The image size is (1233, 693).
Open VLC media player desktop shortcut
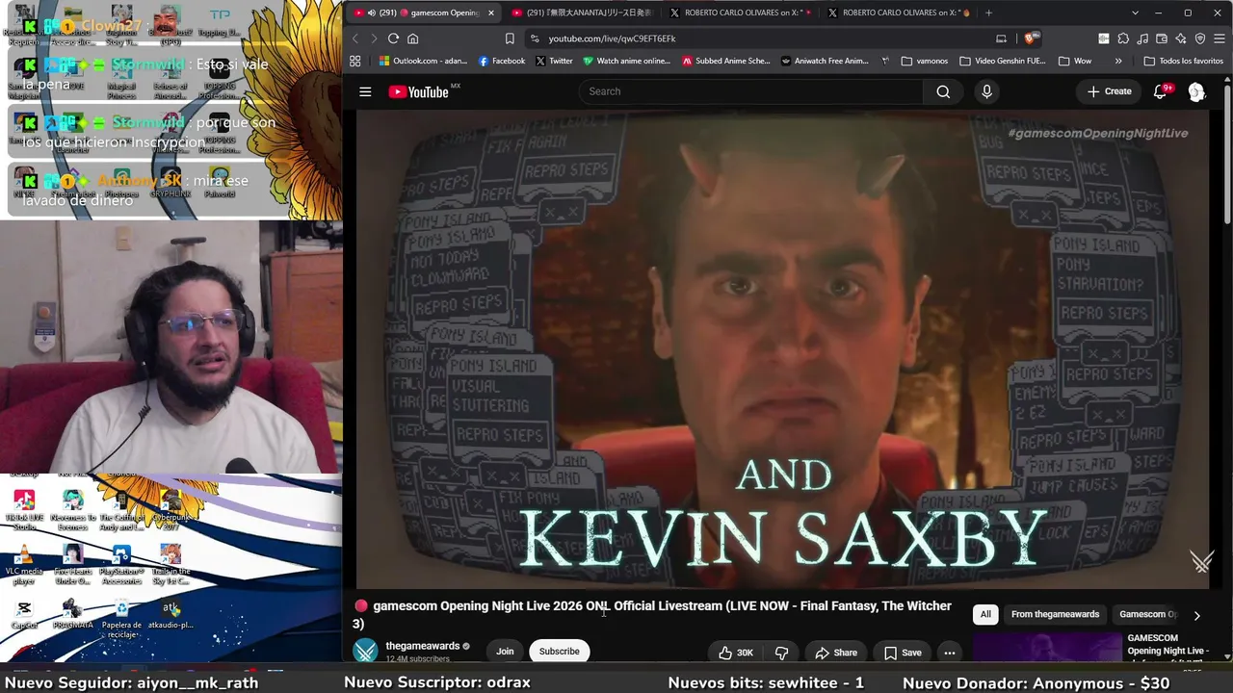(x=24, y=564)
